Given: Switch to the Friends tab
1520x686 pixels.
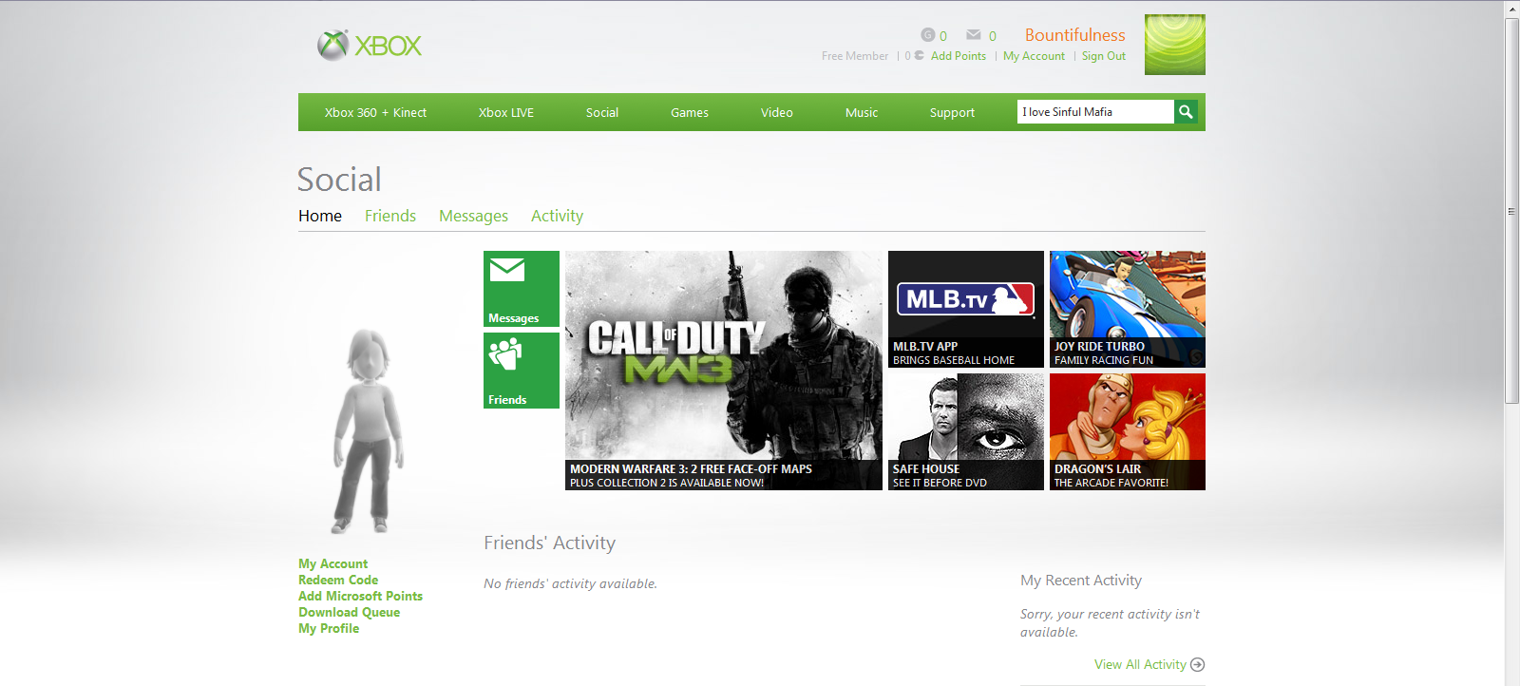Looking at the screenshot, I should (x=390, y=216).
